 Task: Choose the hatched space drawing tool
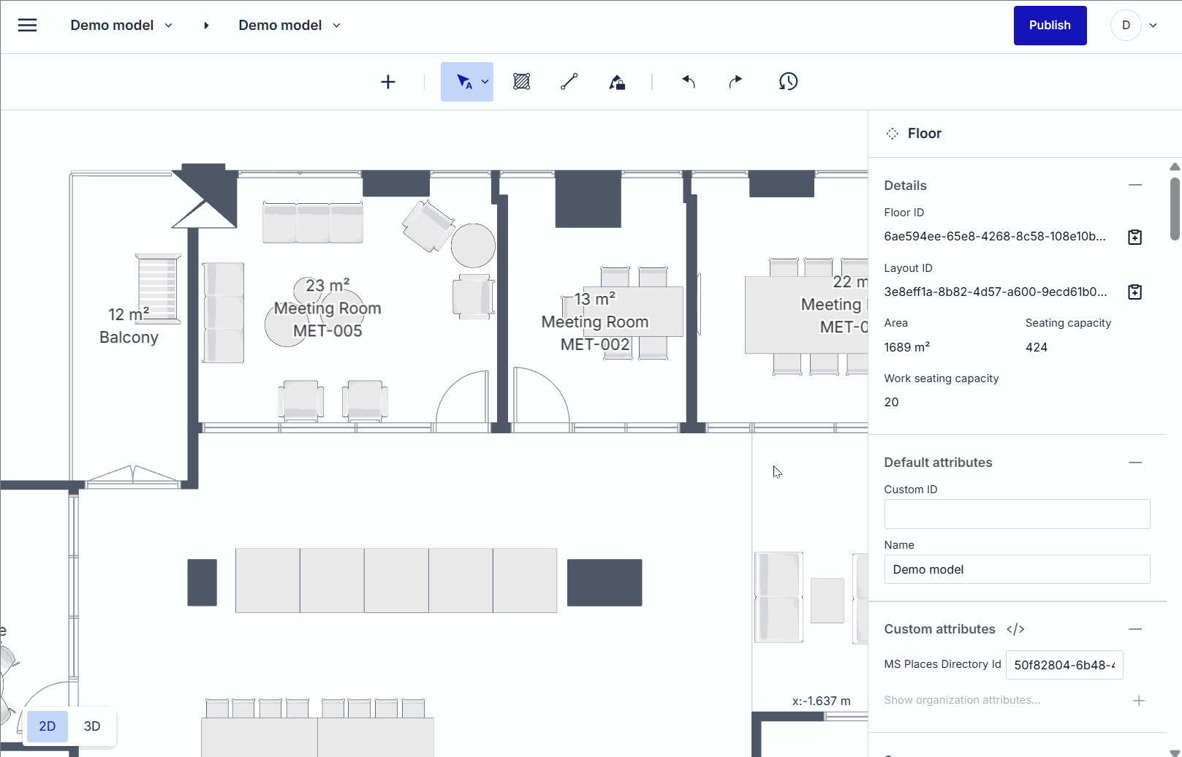tap(521, 82)
